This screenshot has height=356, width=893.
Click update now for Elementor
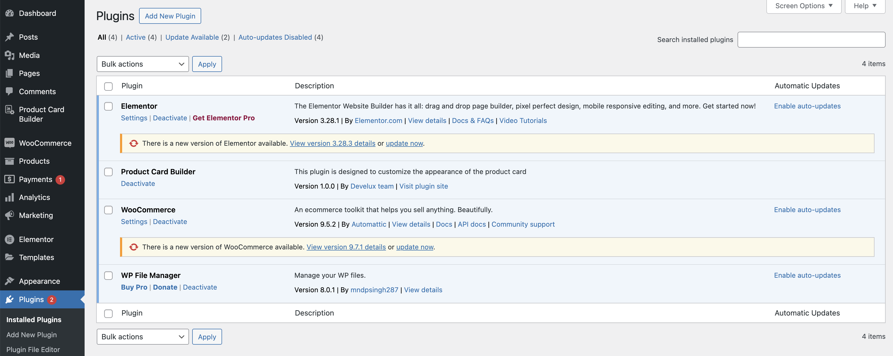(404, 143)
